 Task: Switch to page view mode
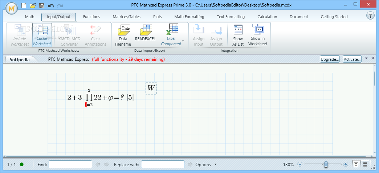point(356,164)
